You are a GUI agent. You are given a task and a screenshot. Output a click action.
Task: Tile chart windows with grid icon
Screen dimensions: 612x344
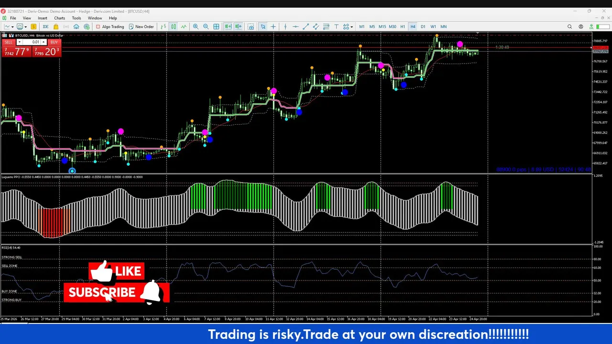click(216, 27)
